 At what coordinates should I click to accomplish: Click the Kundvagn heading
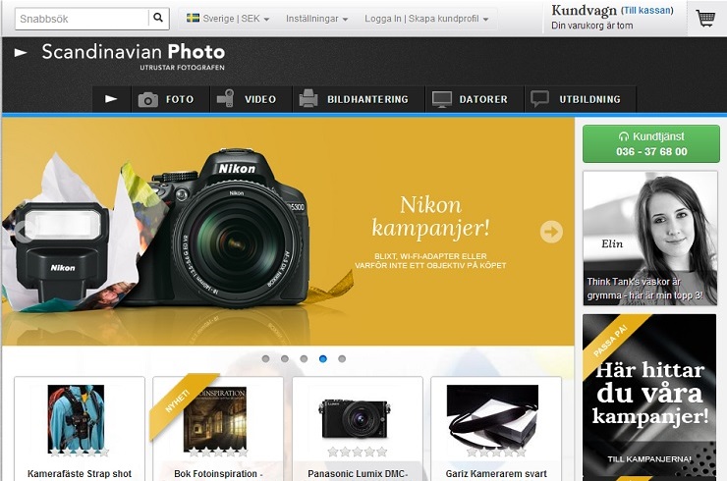point(584,10)
